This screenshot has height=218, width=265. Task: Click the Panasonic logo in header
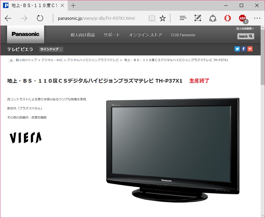coord(26,34)
